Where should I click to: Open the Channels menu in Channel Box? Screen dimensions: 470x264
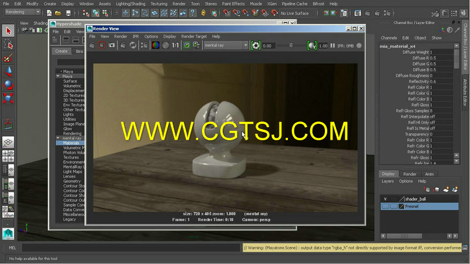click(389, 38)
